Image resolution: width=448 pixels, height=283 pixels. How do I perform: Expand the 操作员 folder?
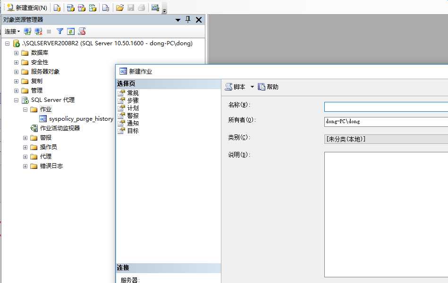coord(25,147)
